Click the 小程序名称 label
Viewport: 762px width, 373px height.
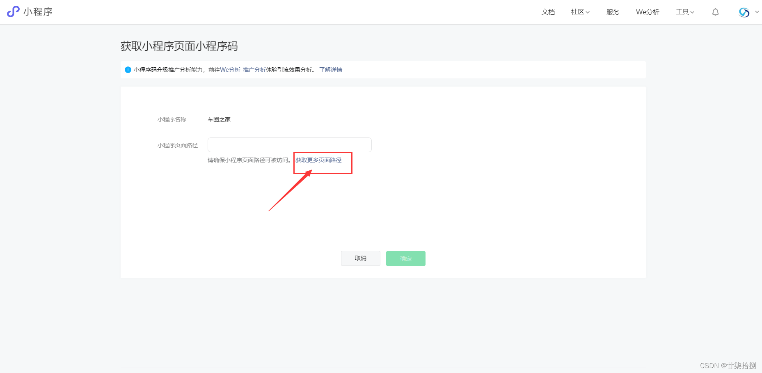[172, 119]
